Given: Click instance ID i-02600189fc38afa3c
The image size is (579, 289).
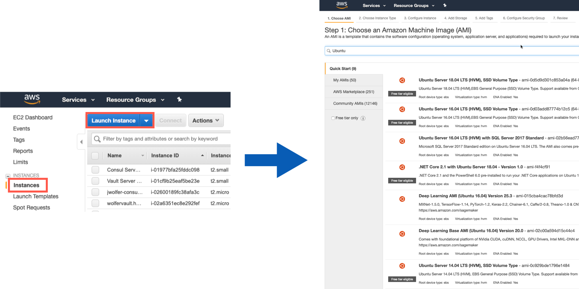Looking at the screenshot, I should tap(175, 192).
